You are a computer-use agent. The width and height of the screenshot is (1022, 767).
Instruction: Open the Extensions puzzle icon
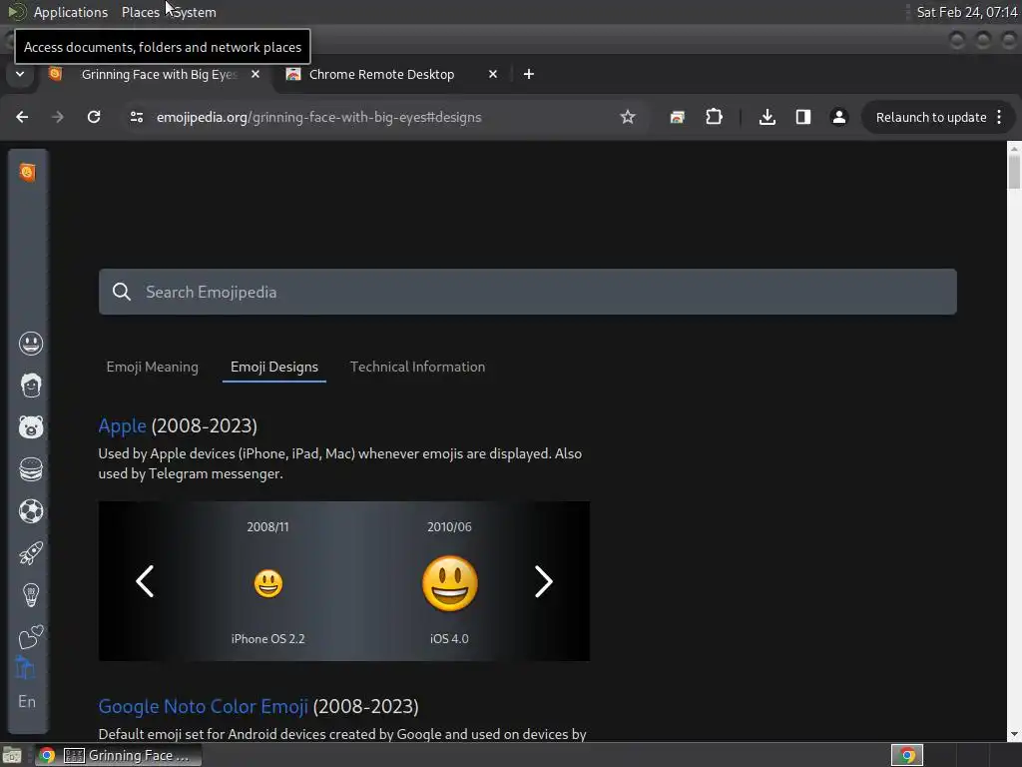(x=714, y=117)
